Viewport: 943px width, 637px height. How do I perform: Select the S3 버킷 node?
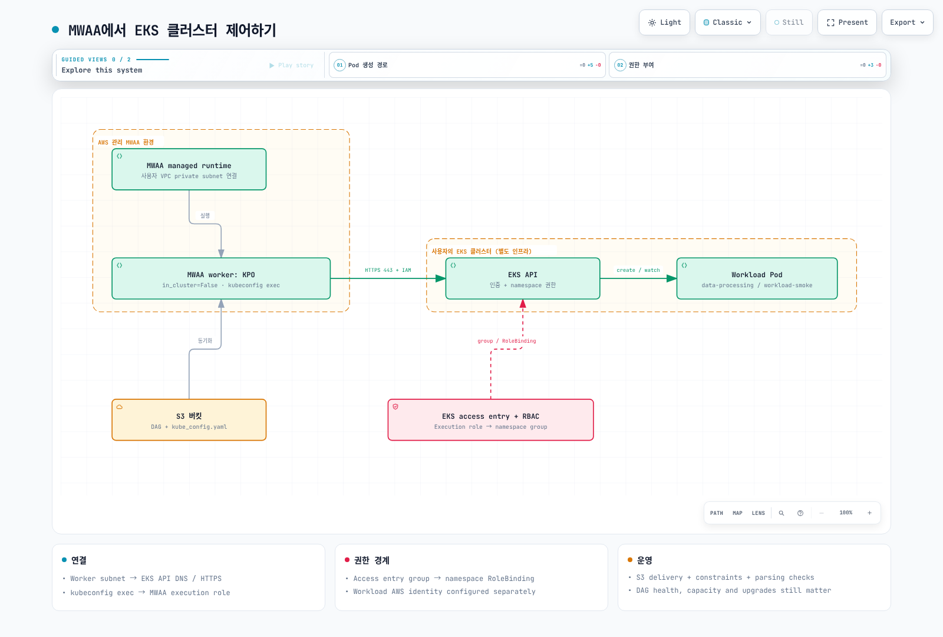189,420
